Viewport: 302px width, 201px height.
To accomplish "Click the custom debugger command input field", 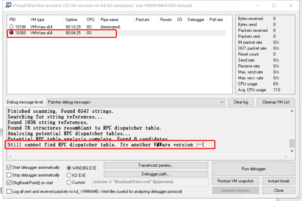I will pyautogui.click(x=150, y=182).
